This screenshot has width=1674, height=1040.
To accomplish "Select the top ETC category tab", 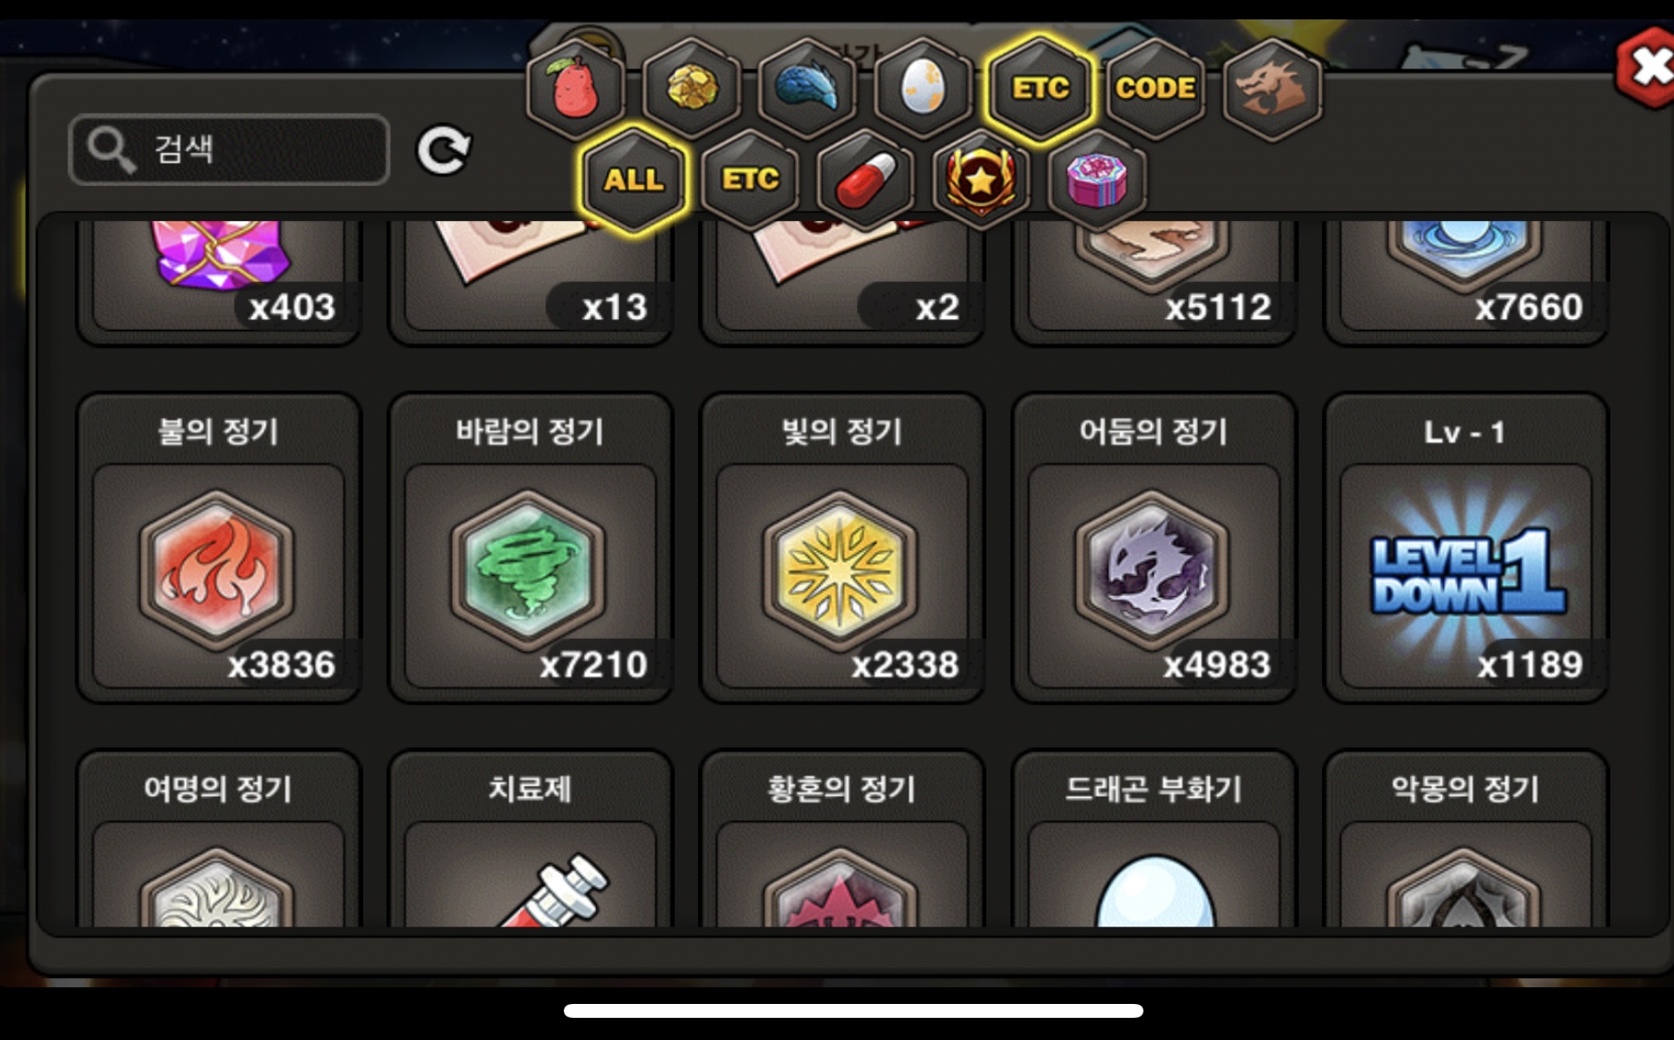I will [x=1040, y=89].
